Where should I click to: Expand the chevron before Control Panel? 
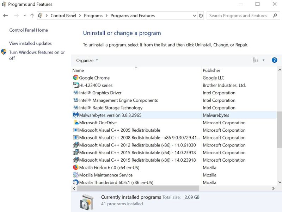point(47,15)
